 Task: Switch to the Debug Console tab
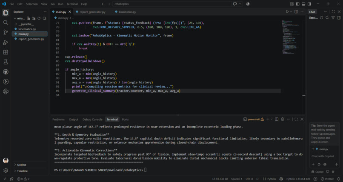[x=92, y=119]
